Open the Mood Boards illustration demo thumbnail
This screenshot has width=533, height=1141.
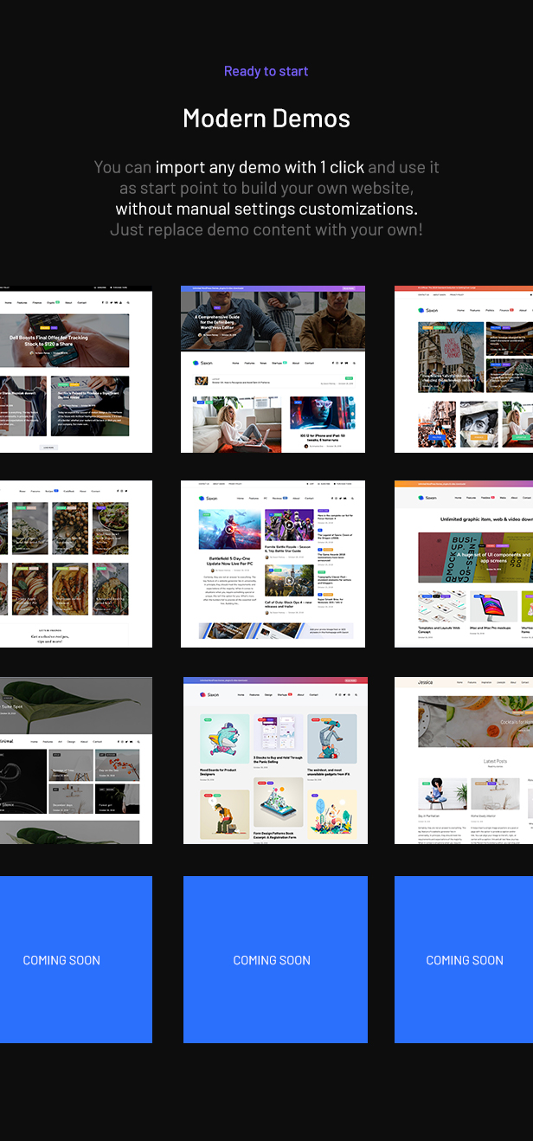275,760
